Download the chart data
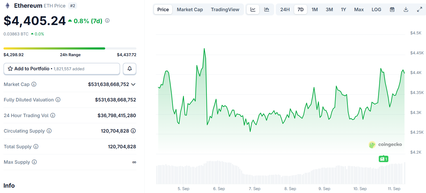 [406, 10]
